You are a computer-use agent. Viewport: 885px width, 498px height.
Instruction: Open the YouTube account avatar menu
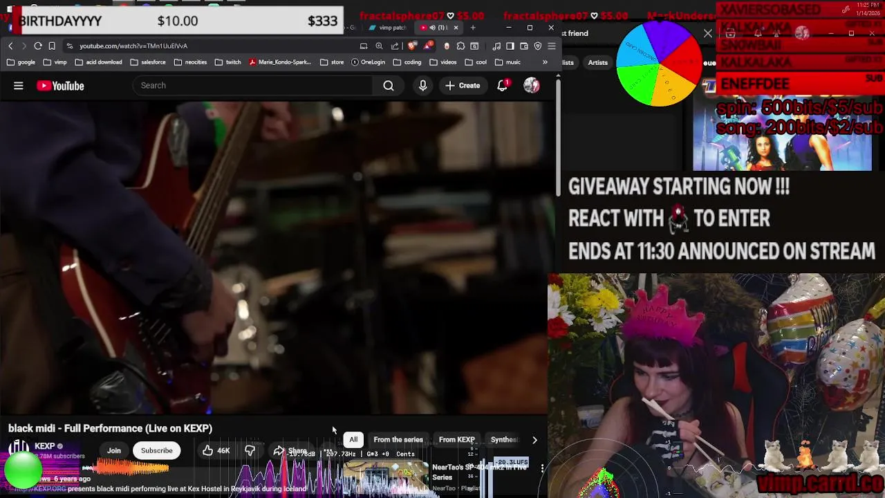[532, 86]
